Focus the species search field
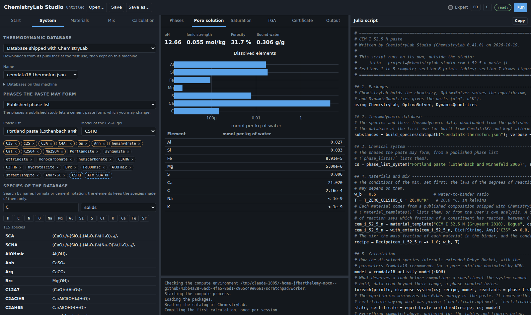 pyautogui.click(x=41, y=207)
